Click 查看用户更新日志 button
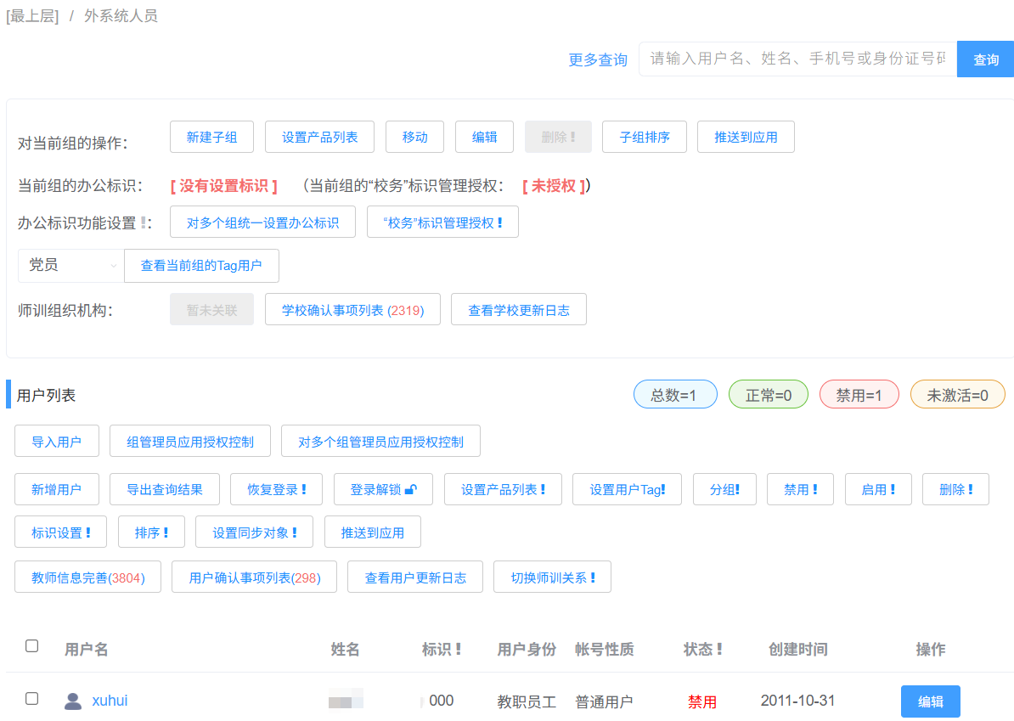 pos(415,577)
